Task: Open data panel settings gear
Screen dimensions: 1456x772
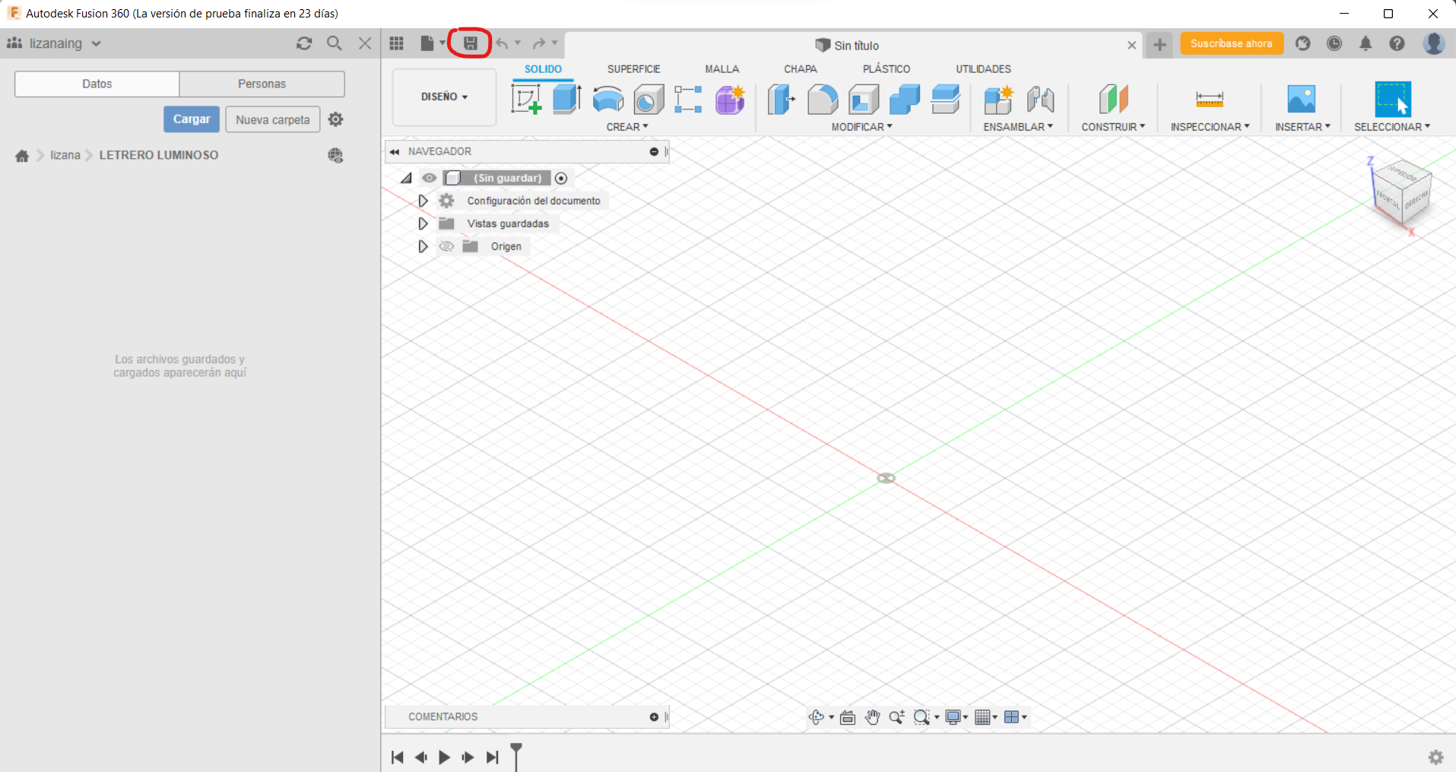Action: [335, 119]
